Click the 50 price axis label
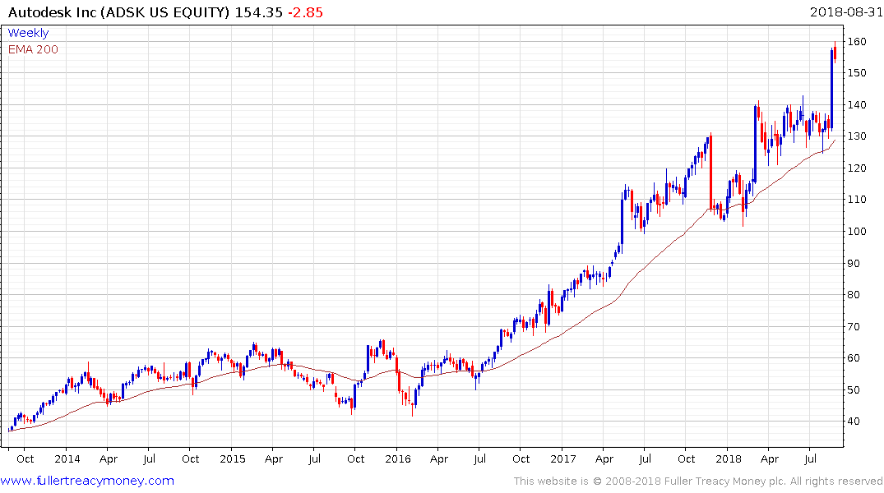This screenshot has height=493, width=884. pos(854,390)
